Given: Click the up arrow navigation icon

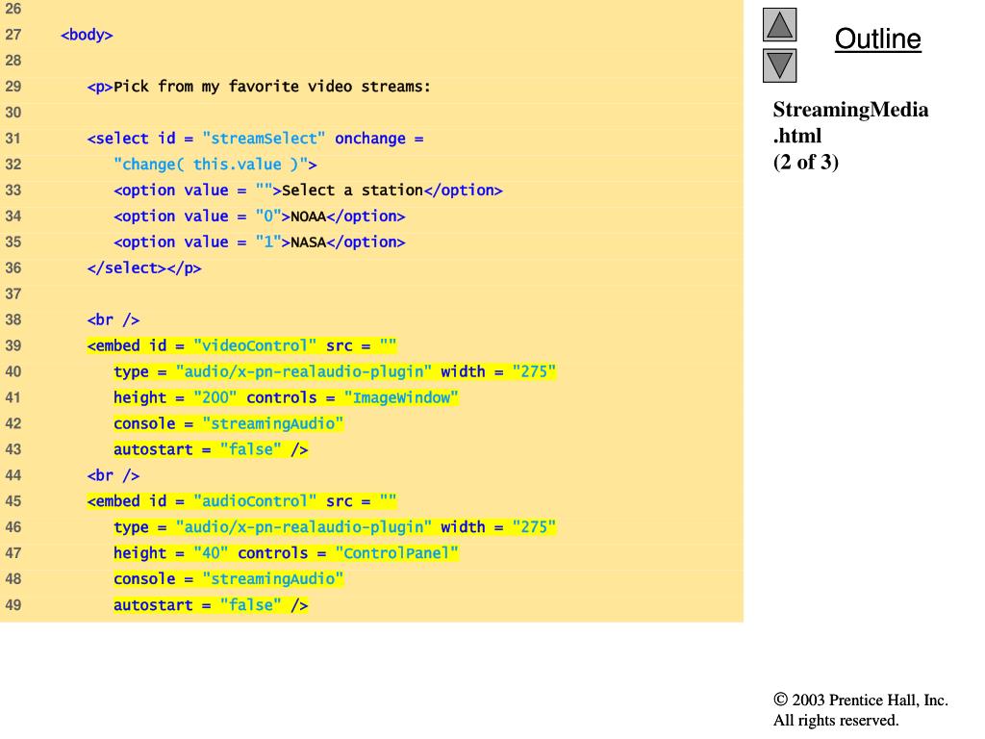Looking at the screenshot, I should coord(779,24).
